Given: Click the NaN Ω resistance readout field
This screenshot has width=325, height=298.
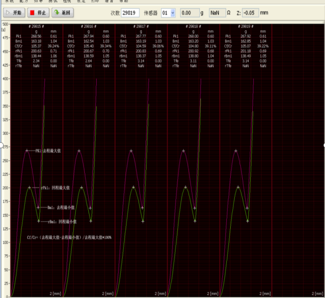Looking at the screenshot, I should coord(217,13).
